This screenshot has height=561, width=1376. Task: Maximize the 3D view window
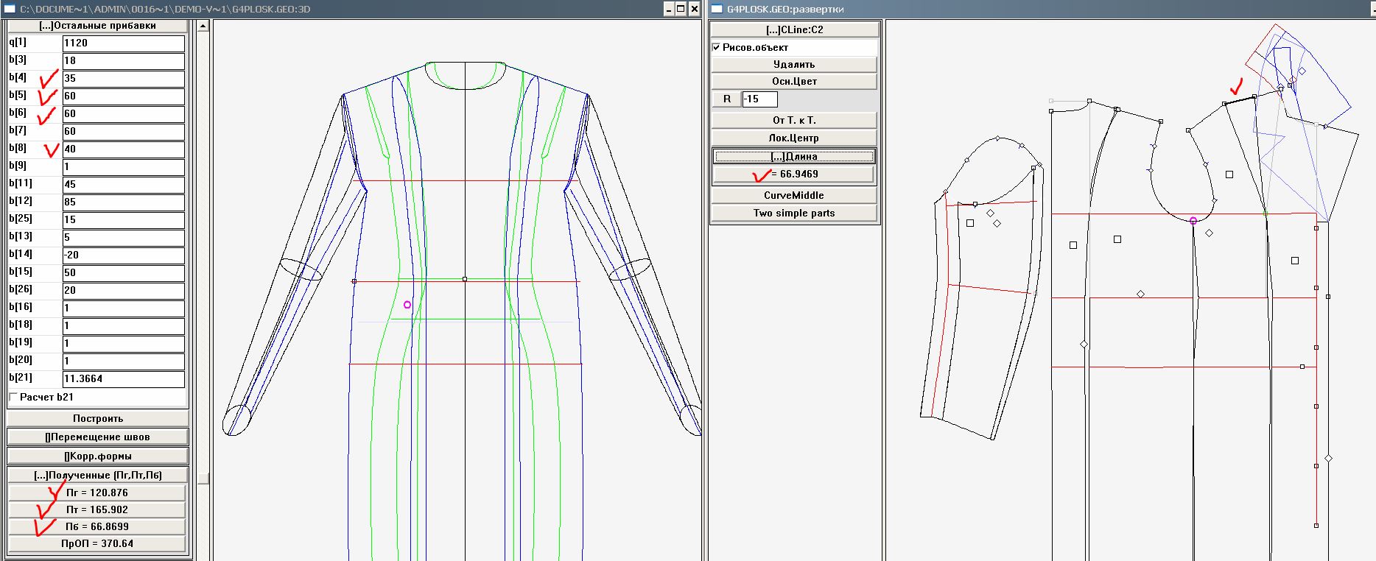click(681, 9)
